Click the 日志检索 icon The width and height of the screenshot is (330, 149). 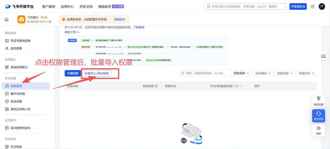pos(7,147)
